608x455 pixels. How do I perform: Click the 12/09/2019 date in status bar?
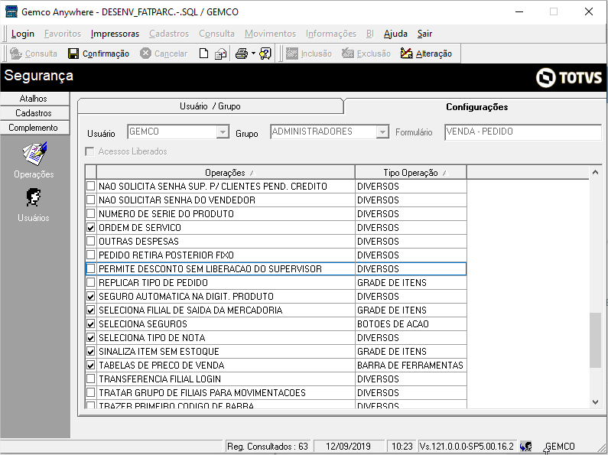(348, 447)
